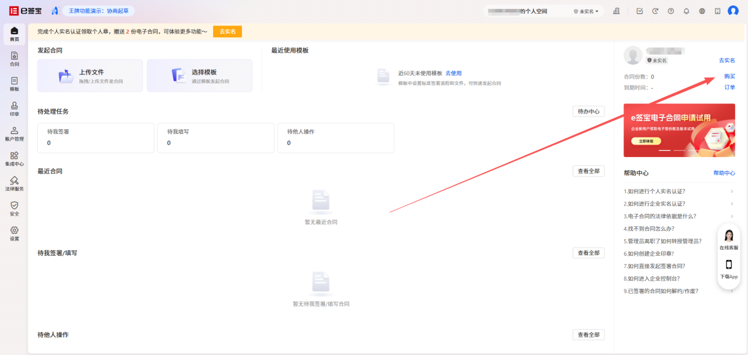Open 设置 (Settings) in sidebar
The width and height of the screenshot is (748, 355).
[14, 234]
